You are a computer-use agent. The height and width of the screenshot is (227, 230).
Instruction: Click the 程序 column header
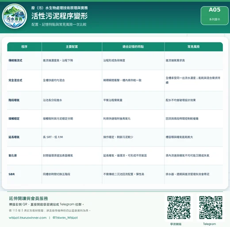(x=24, y=47)
